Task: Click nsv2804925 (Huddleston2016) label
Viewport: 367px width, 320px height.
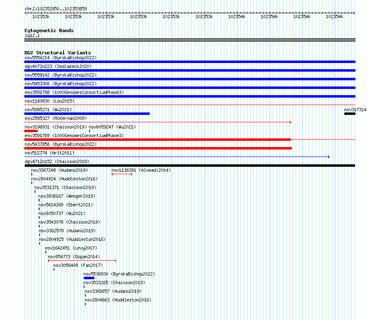Action: pos(72,239)
